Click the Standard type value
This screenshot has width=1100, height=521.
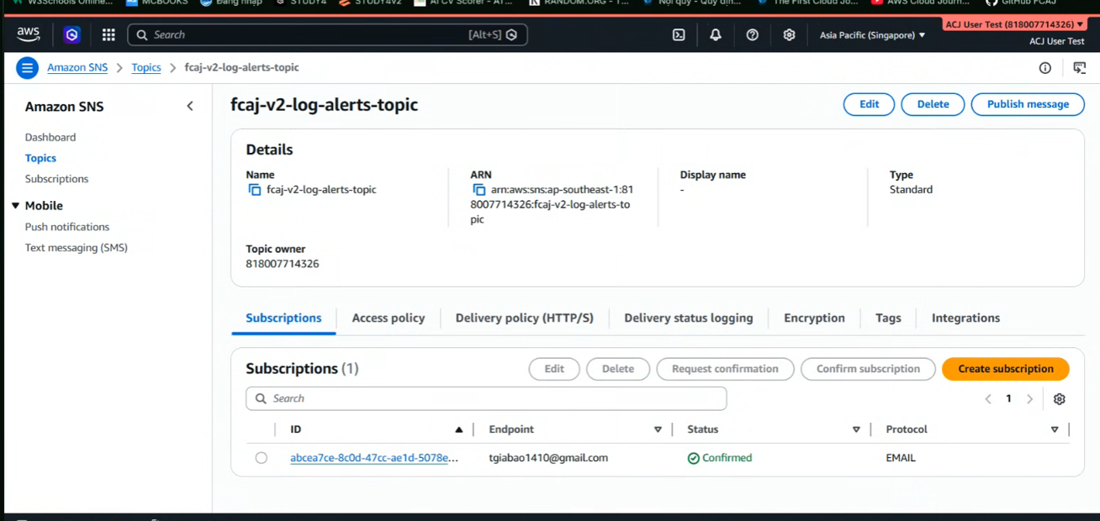[911, 190]
